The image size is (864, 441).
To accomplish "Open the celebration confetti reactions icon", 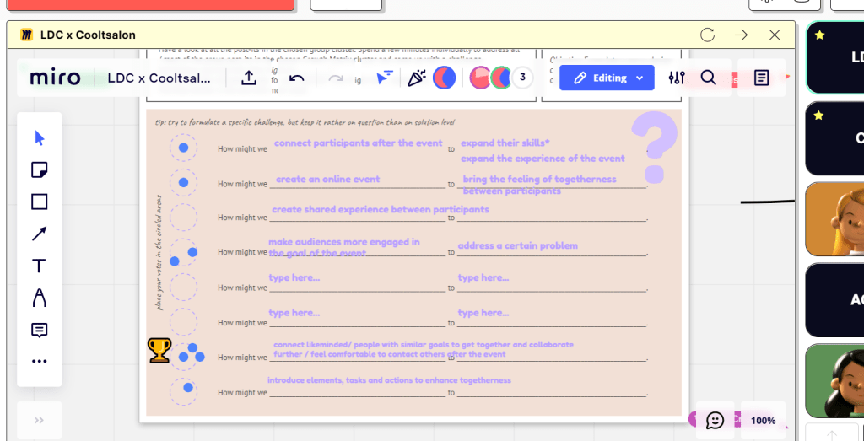I will tap(416, 78).
